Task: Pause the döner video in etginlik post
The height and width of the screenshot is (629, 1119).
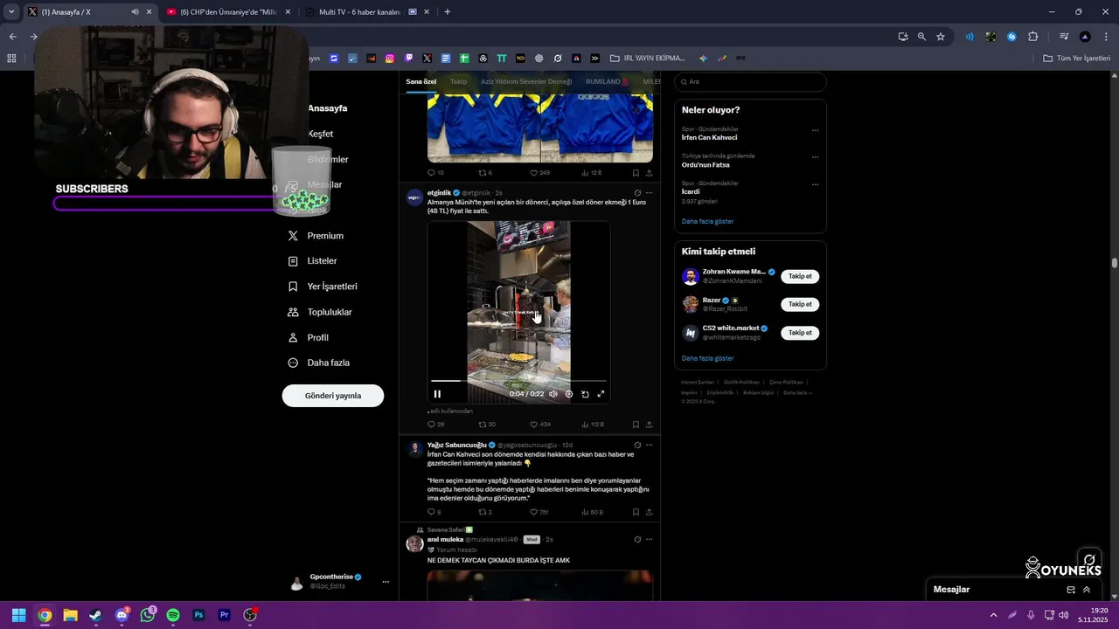Action: 437,394
